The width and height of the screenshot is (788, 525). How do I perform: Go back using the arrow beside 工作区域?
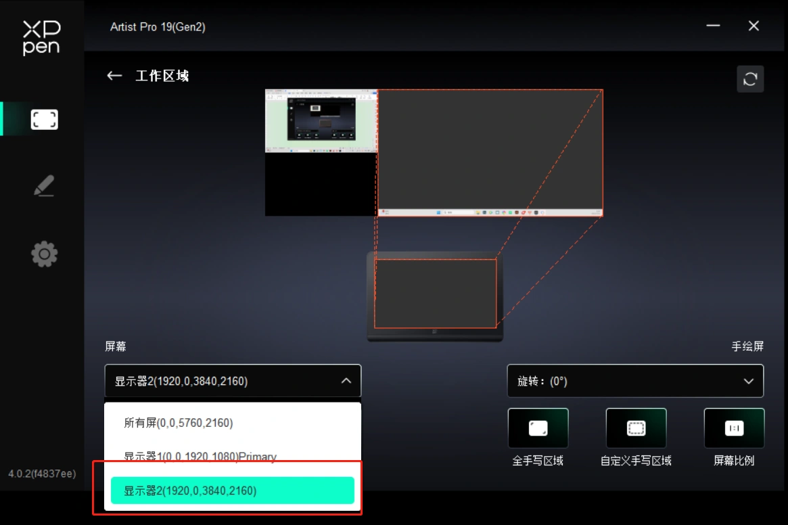114,76
